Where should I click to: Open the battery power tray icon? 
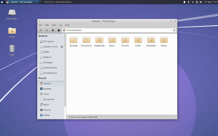[x=197, y=2]
